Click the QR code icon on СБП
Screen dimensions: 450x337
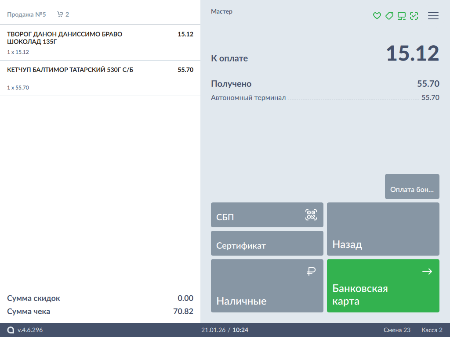311,215
